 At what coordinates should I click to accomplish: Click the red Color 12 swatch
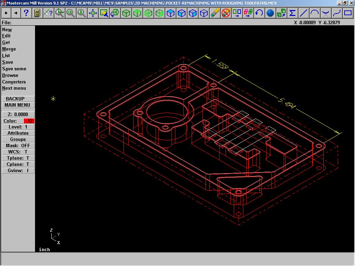point(29,121)
